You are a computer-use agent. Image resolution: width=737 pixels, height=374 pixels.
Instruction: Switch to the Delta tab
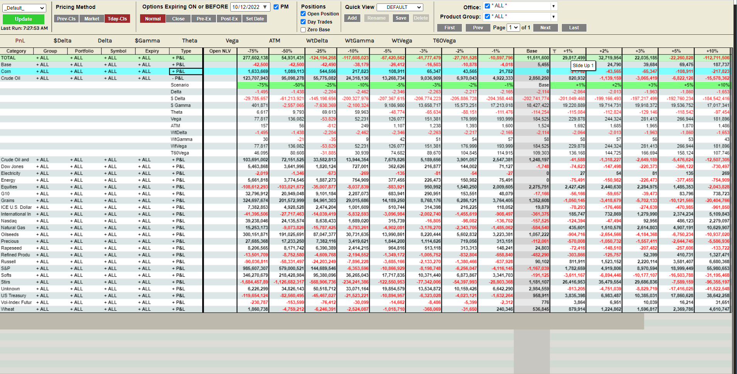tap(105, 41)
